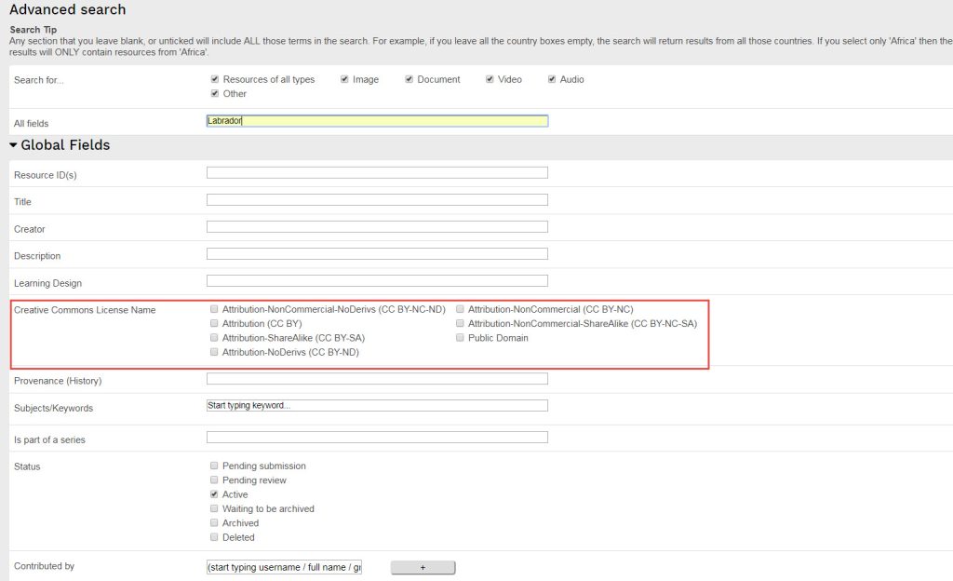The width and height of the screenshot is (953, 581).
Task: Check the Attribution (CC BY) license box
Action: pos(214,323)
